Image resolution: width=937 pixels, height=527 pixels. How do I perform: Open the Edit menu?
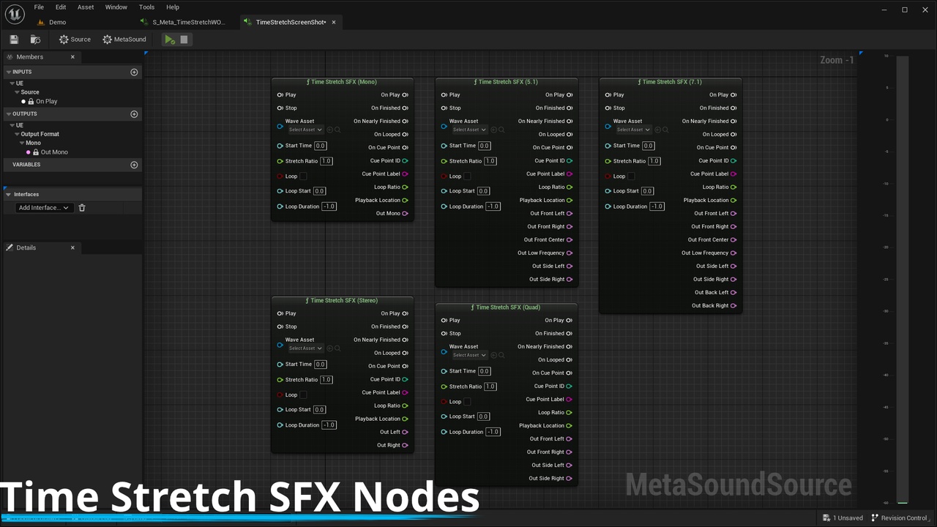61,7
